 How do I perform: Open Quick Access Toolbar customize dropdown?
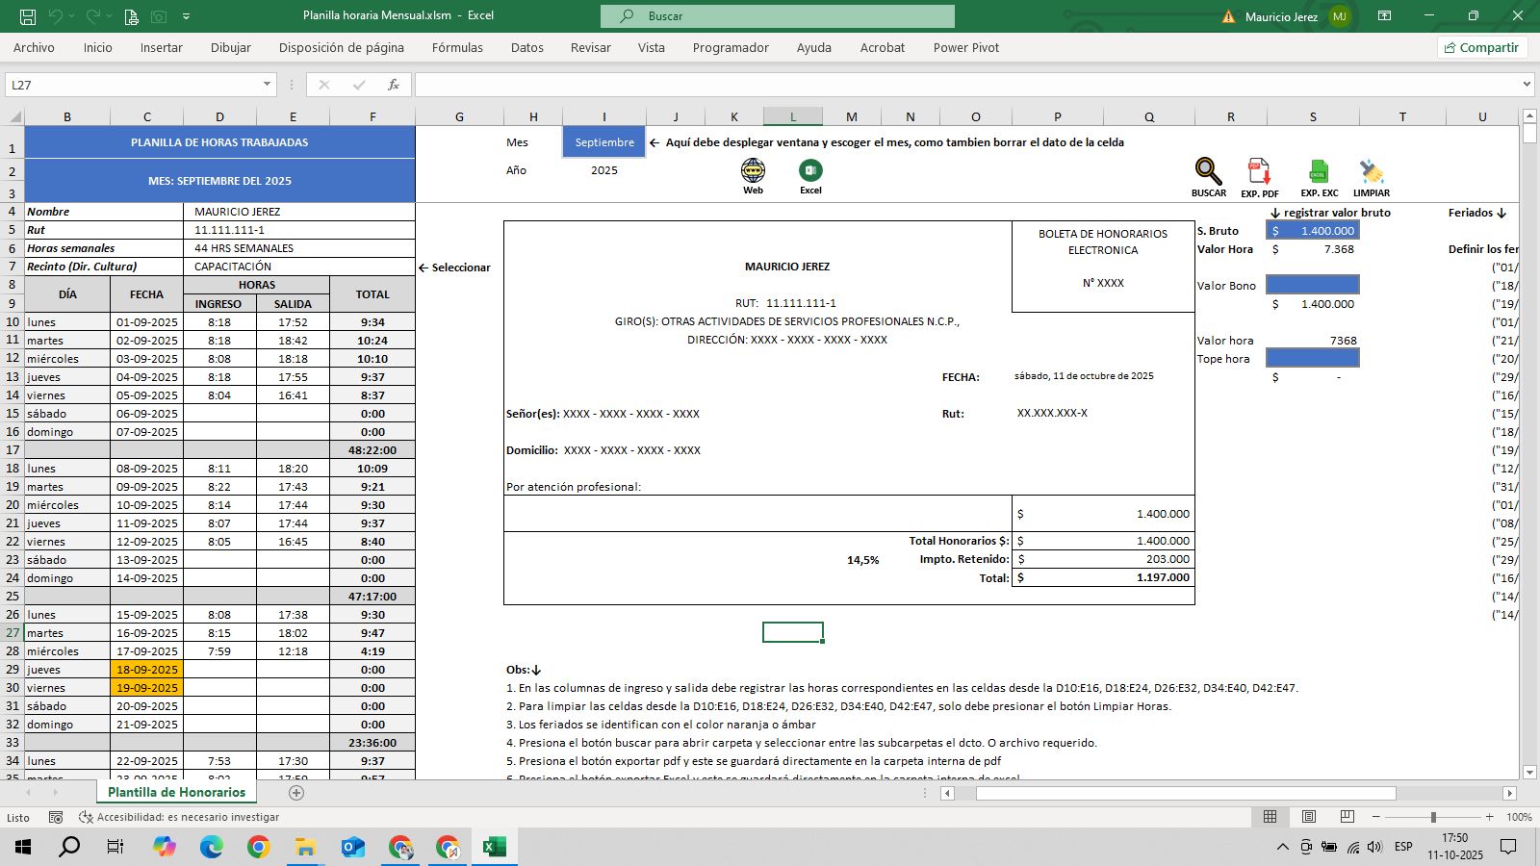(186, 16)
